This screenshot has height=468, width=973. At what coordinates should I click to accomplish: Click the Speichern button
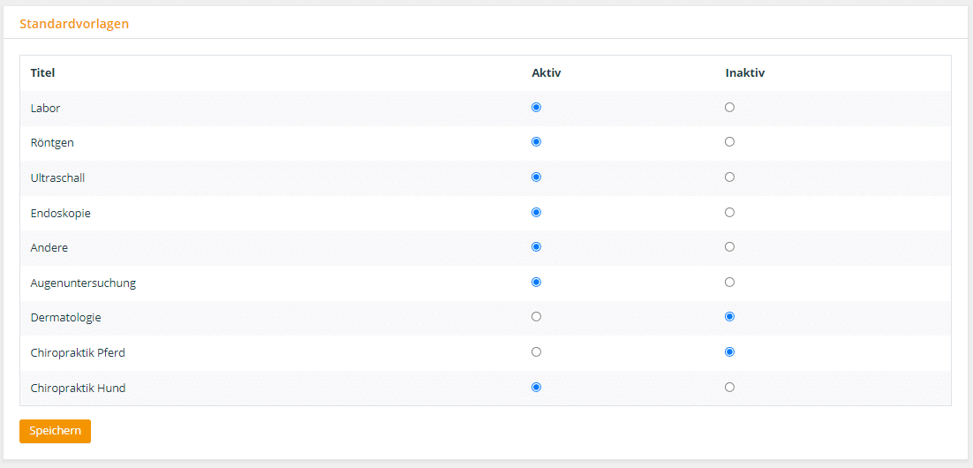coord(56,432)
